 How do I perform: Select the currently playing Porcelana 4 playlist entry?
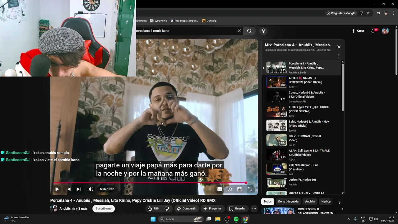[x=301, y=68]
